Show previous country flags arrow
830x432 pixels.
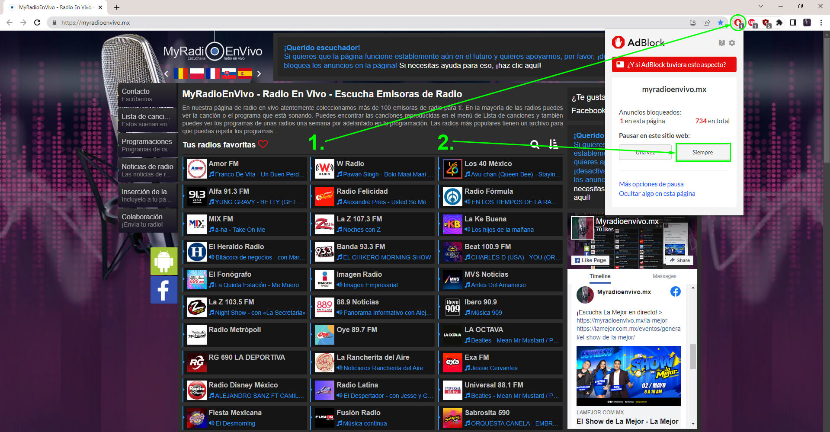coord(167,74)
